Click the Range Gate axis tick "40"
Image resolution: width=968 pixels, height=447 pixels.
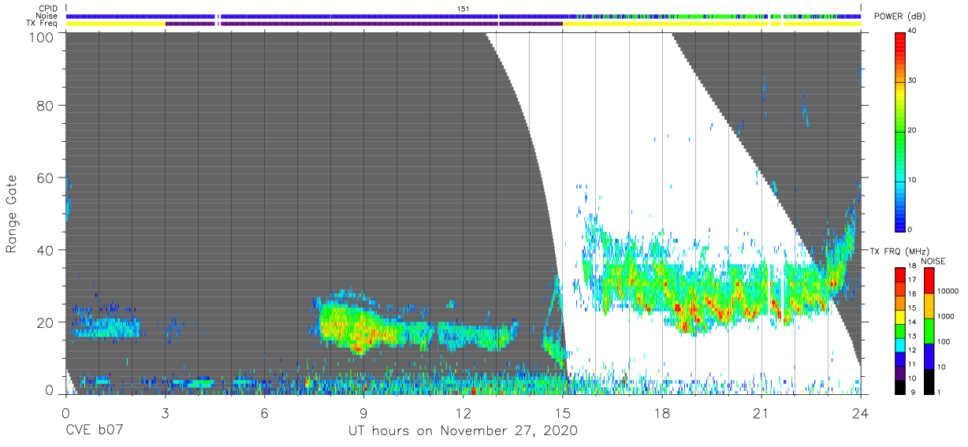[x=46, y=250]
